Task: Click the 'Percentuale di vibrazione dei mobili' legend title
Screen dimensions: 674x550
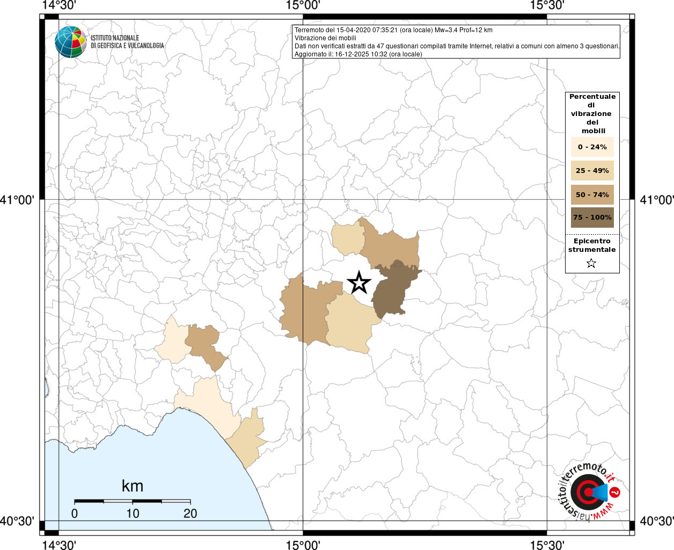Action: click(592, 113)
